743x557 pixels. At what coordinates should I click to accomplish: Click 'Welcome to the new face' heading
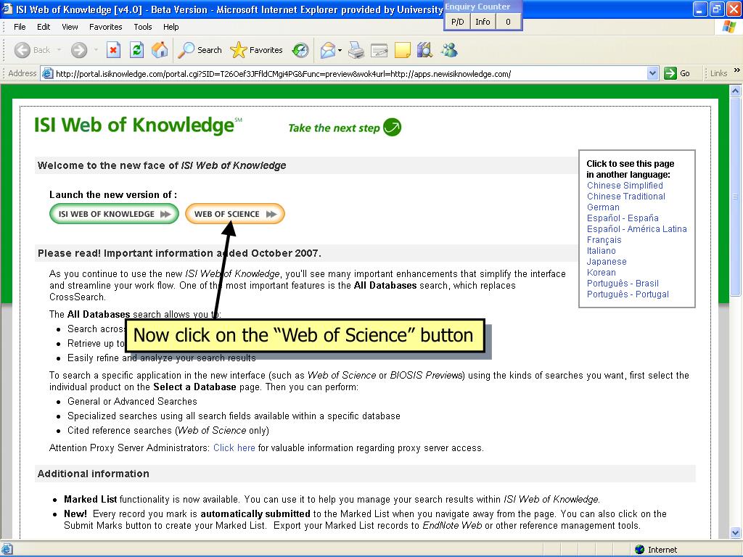162,165
